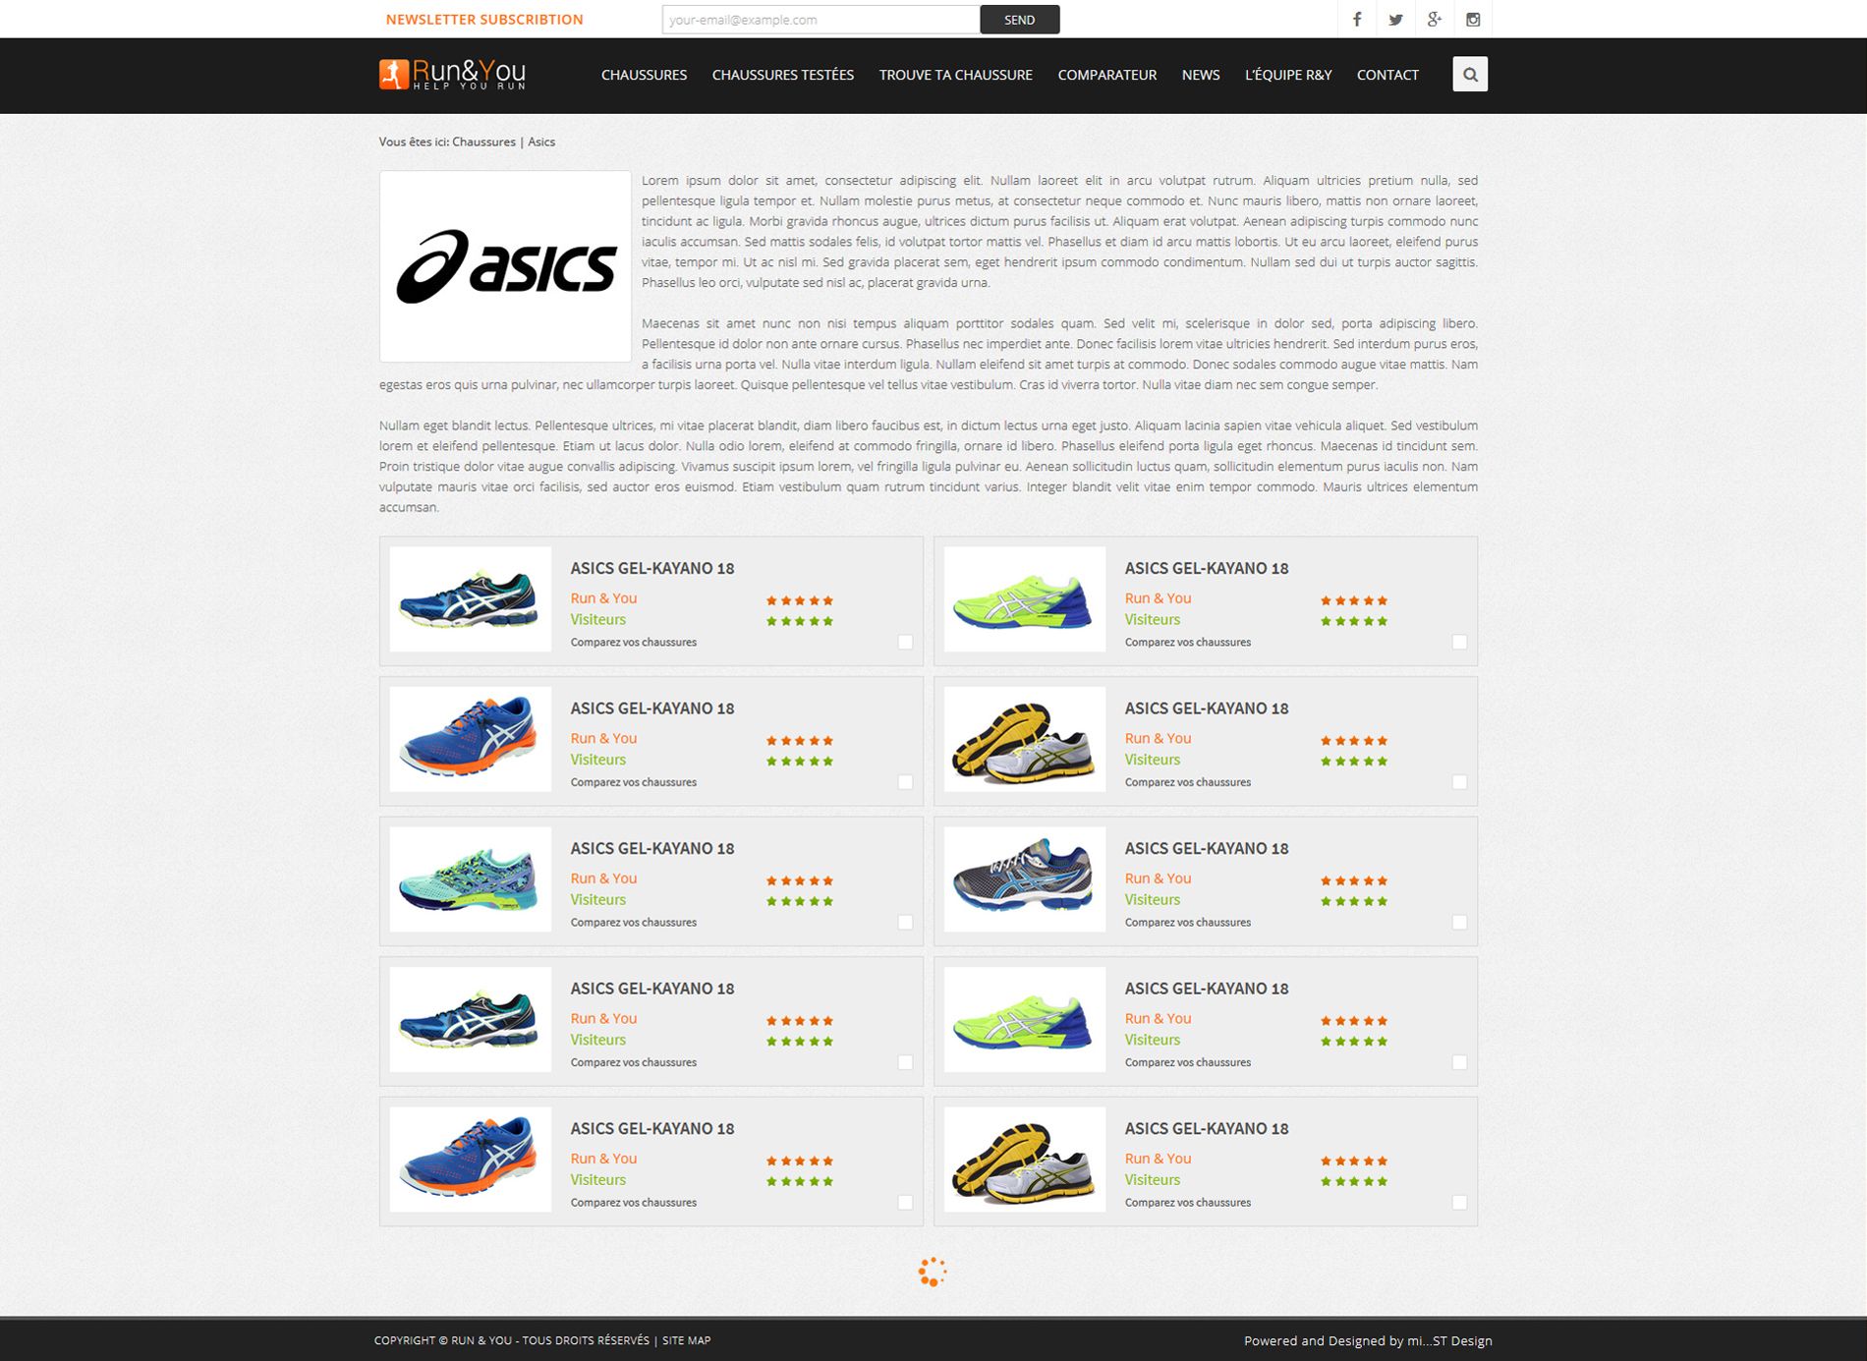The height and width of the screenshot is (1361, 1867).
Task: Click green visitor stars on grey shoe card
Action: 1354,901
